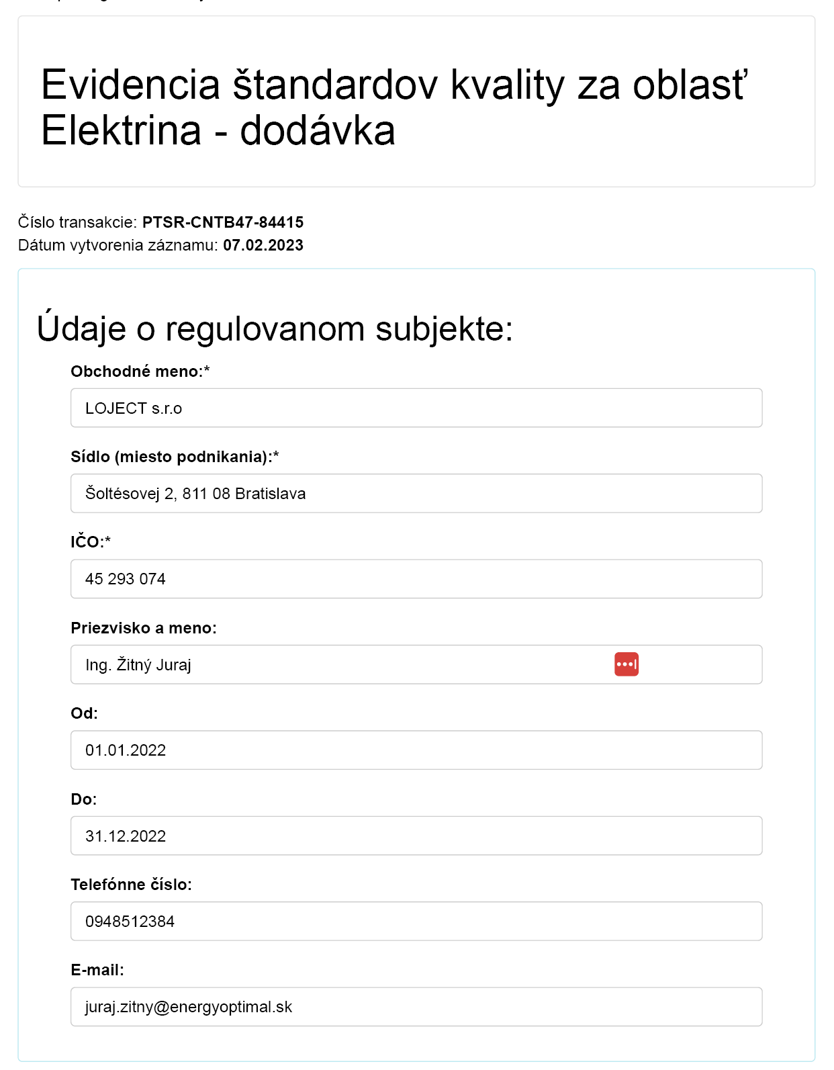834x1070 pixels.
Task: Click the Sídlo address field with Bratislava
Action: click(x=416, y=493)
